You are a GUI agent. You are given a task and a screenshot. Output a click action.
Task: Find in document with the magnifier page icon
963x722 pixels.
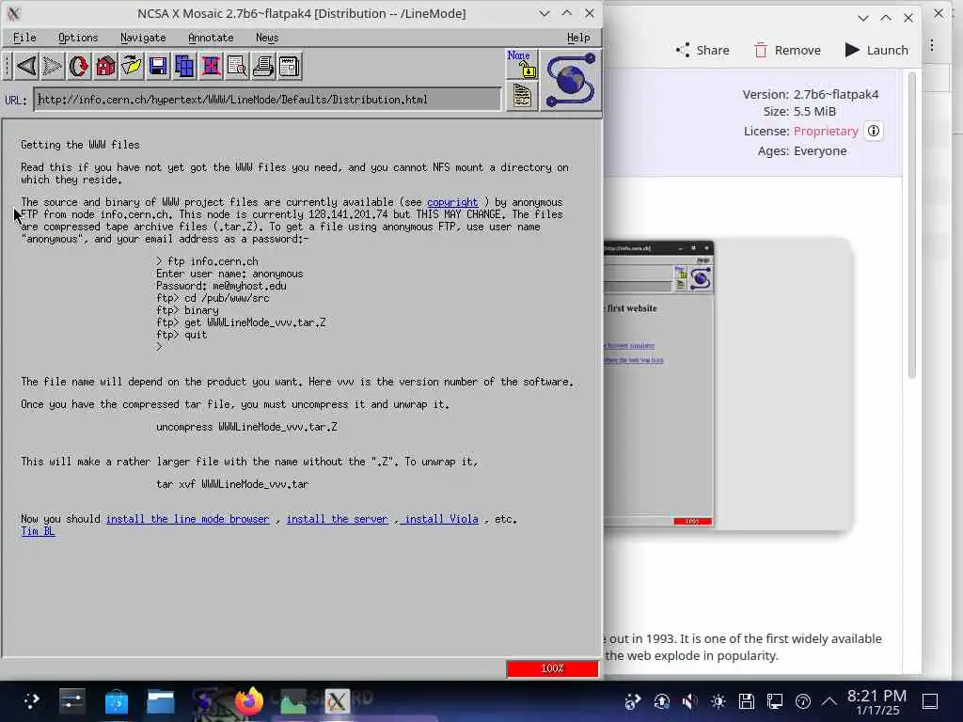pos(237,67)
